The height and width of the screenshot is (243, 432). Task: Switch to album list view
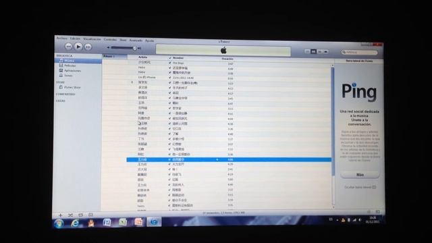click(313, 51)
